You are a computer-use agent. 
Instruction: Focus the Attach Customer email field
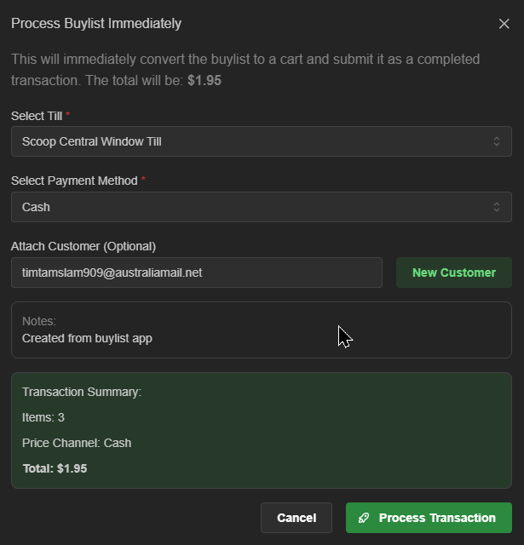tap(197, 272)
